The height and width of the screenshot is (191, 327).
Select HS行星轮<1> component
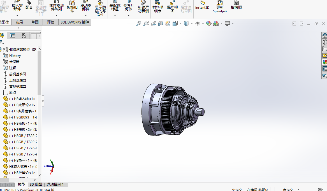(20, 173)
